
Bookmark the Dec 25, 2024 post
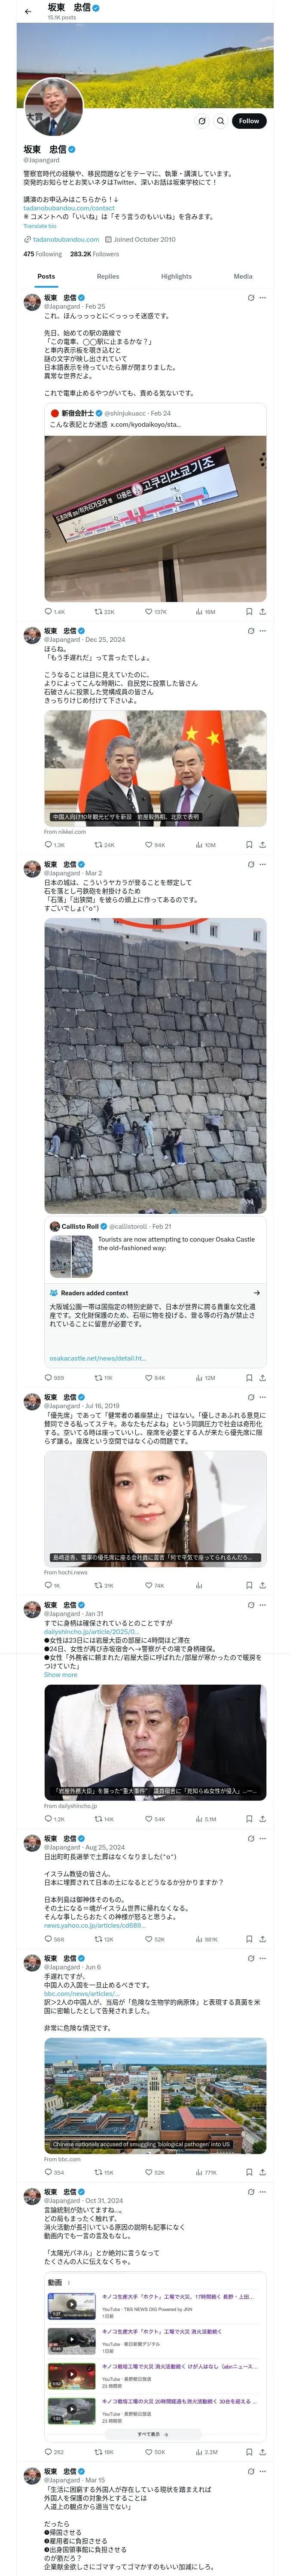[249, 844]
